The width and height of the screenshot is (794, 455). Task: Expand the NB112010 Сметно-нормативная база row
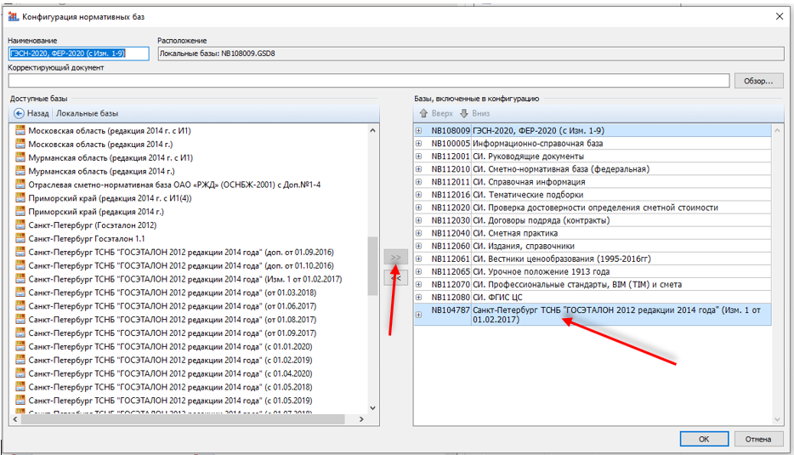(419, 169)
